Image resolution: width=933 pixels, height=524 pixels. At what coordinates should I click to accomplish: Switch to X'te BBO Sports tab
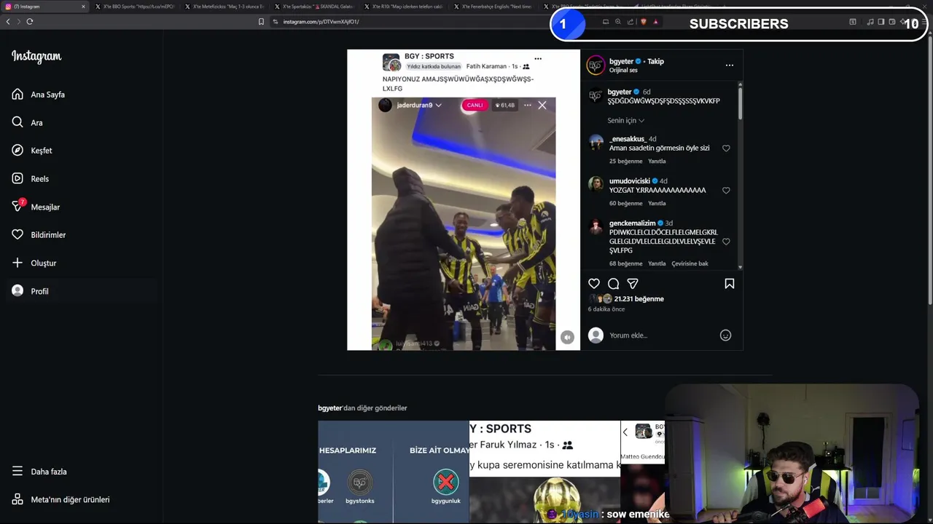tap(135, 7)
